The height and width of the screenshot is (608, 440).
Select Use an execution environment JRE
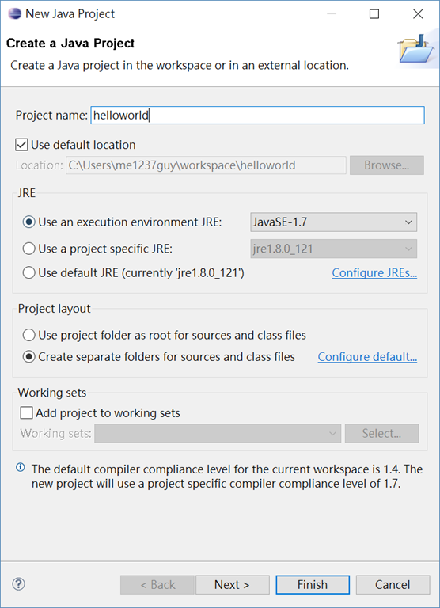coord(29,222)
